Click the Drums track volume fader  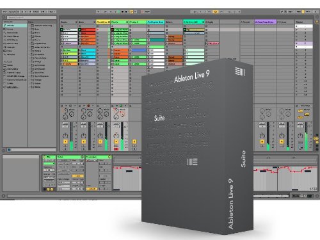(x=72, y=136)
